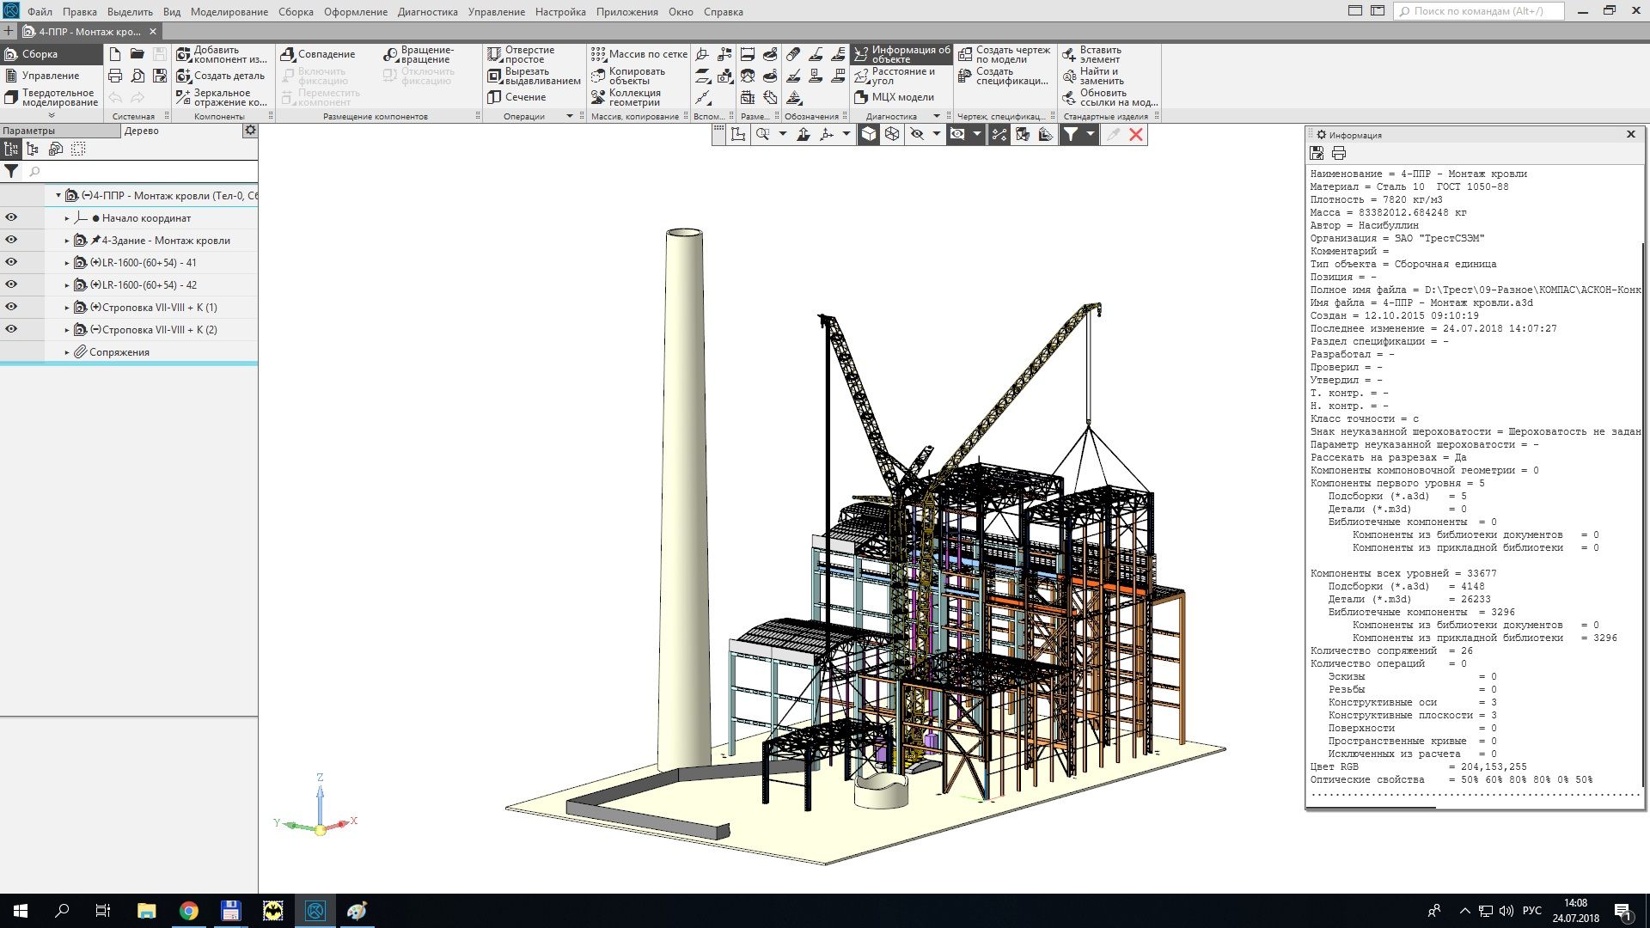The image size is (1650, 928).
Task: Toggle visibility of LR-1600-(60+54) - 41
Action: (x=11, y=262)
